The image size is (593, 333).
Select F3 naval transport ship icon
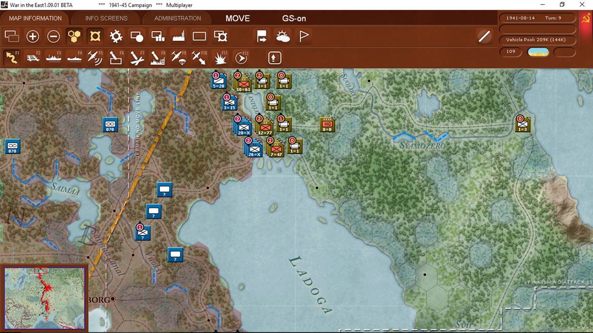click(x=53, y=58)
